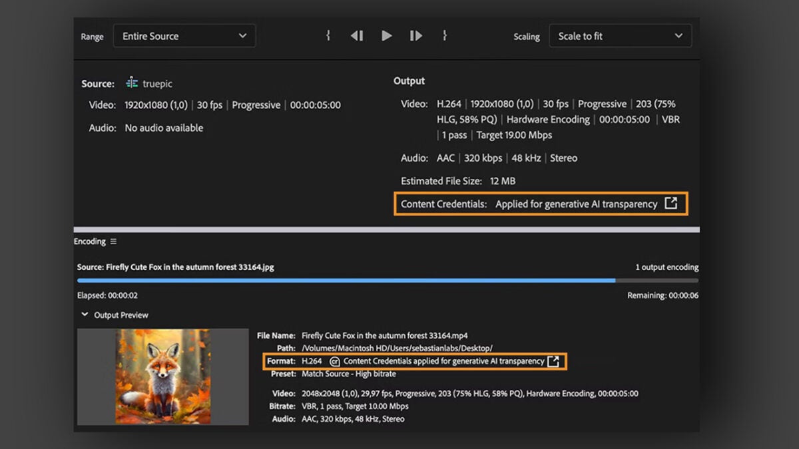
Task: Open external link icon in the Format row
Action: pos(553,361)
